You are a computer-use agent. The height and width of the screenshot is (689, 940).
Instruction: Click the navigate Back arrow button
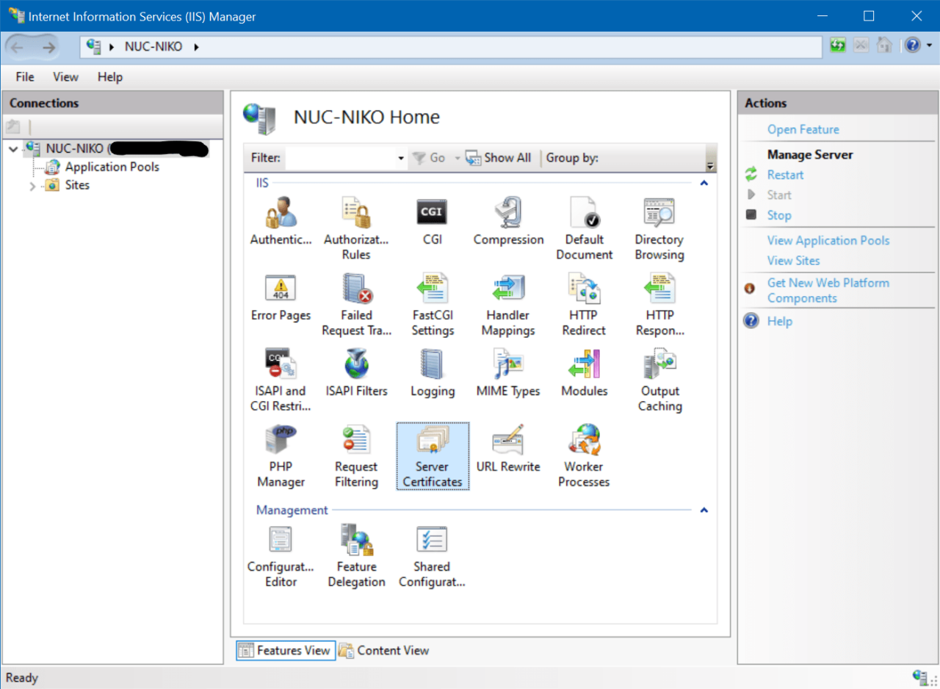(17, 47)
